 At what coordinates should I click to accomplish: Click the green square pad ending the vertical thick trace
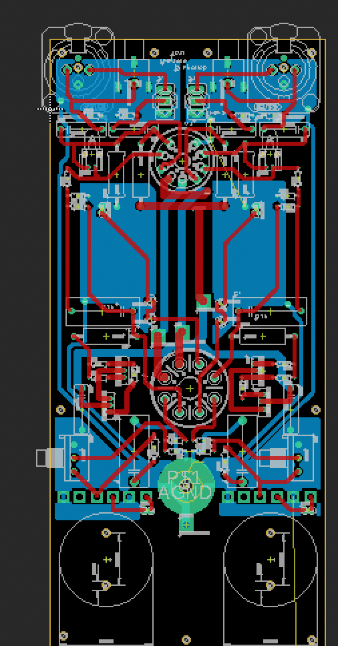pos(202,302)
